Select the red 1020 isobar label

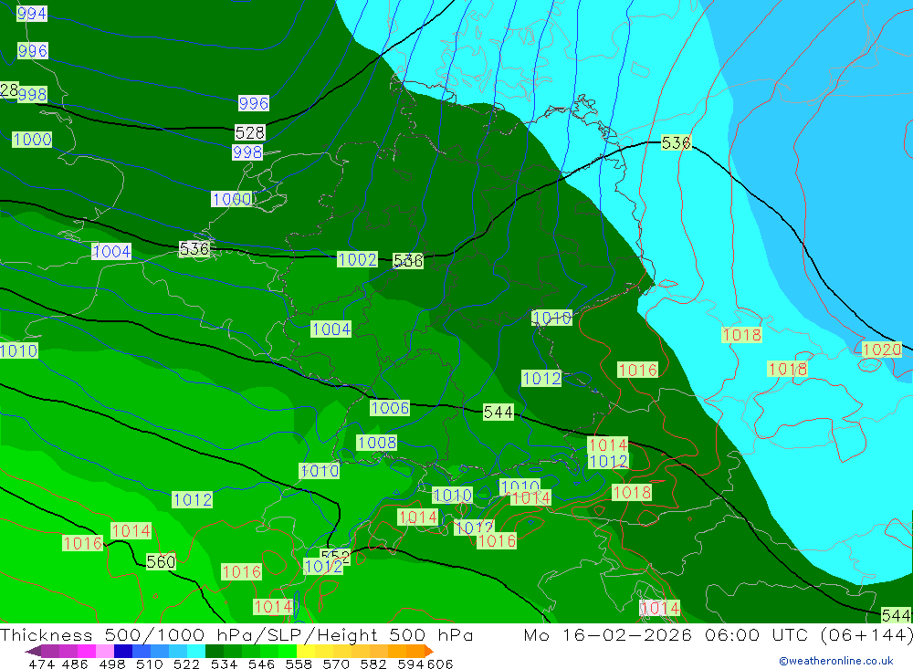(x=882, y=350)
